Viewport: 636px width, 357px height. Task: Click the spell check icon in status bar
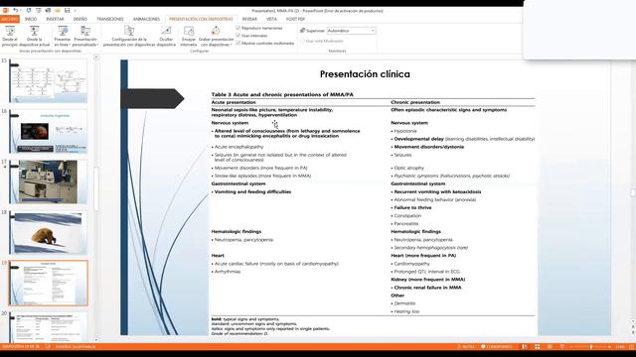[48, 347]
